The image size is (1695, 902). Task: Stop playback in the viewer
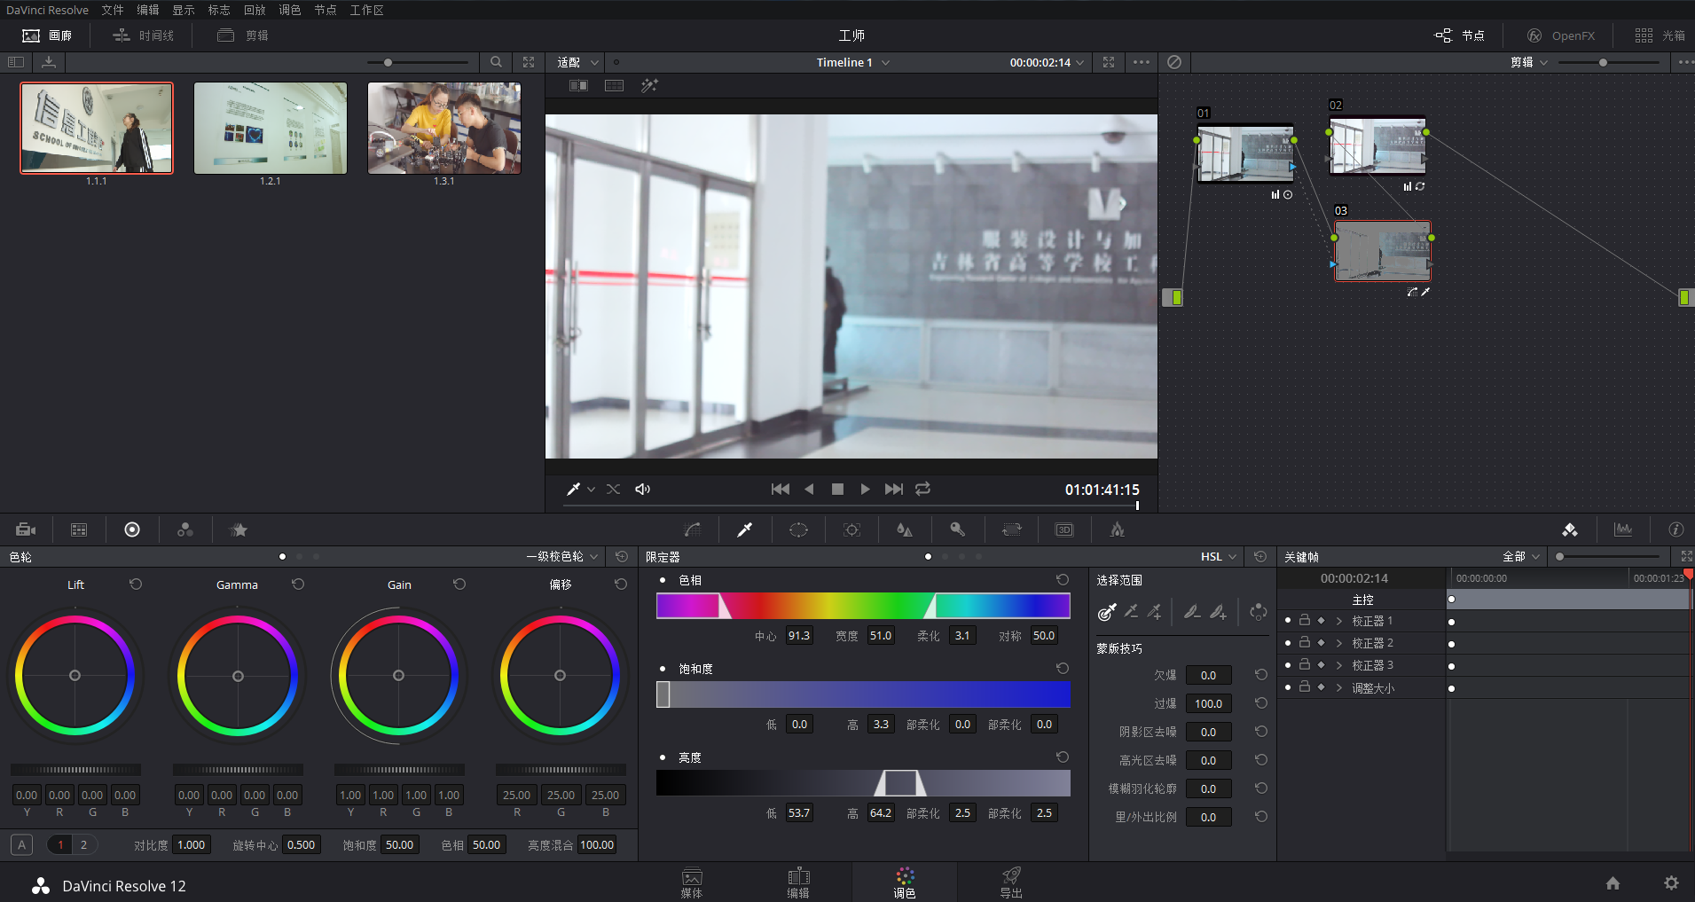(x=837, y=489)
